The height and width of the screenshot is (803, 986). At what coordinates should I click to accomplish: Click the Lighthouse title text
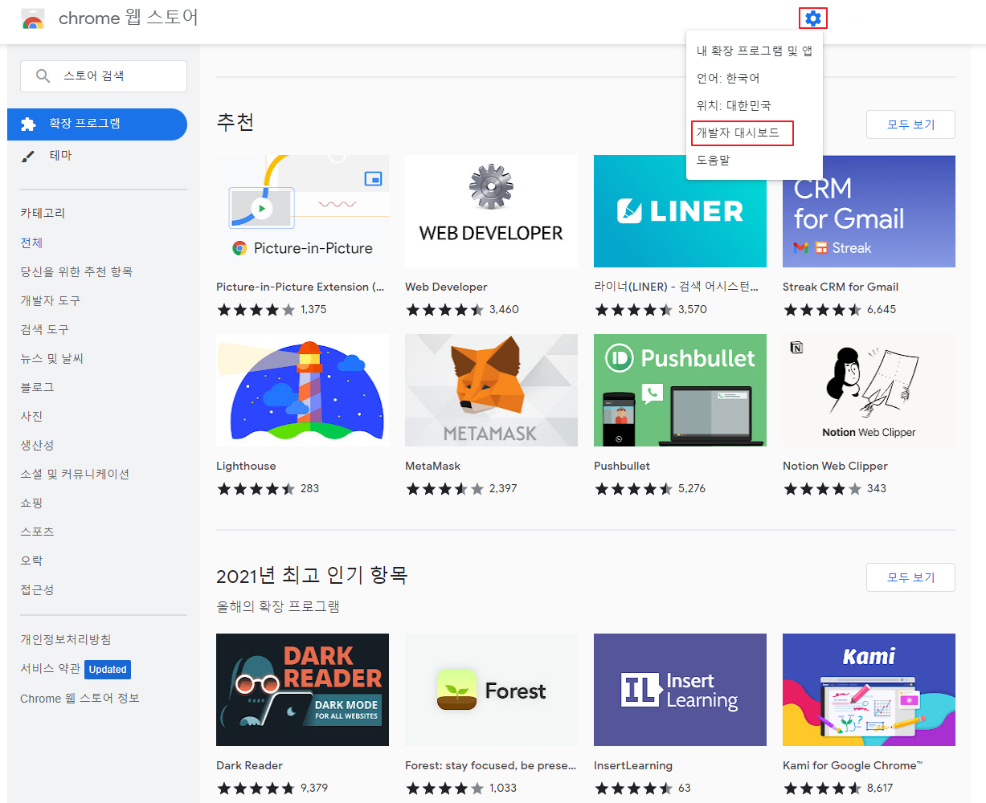[246, 466]
